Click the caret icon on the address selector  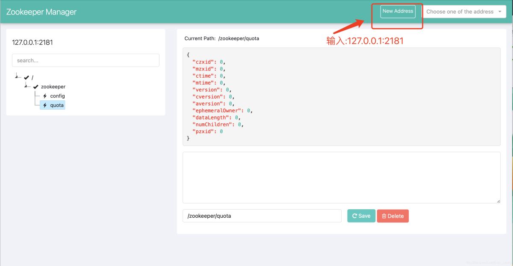(500, 12)
